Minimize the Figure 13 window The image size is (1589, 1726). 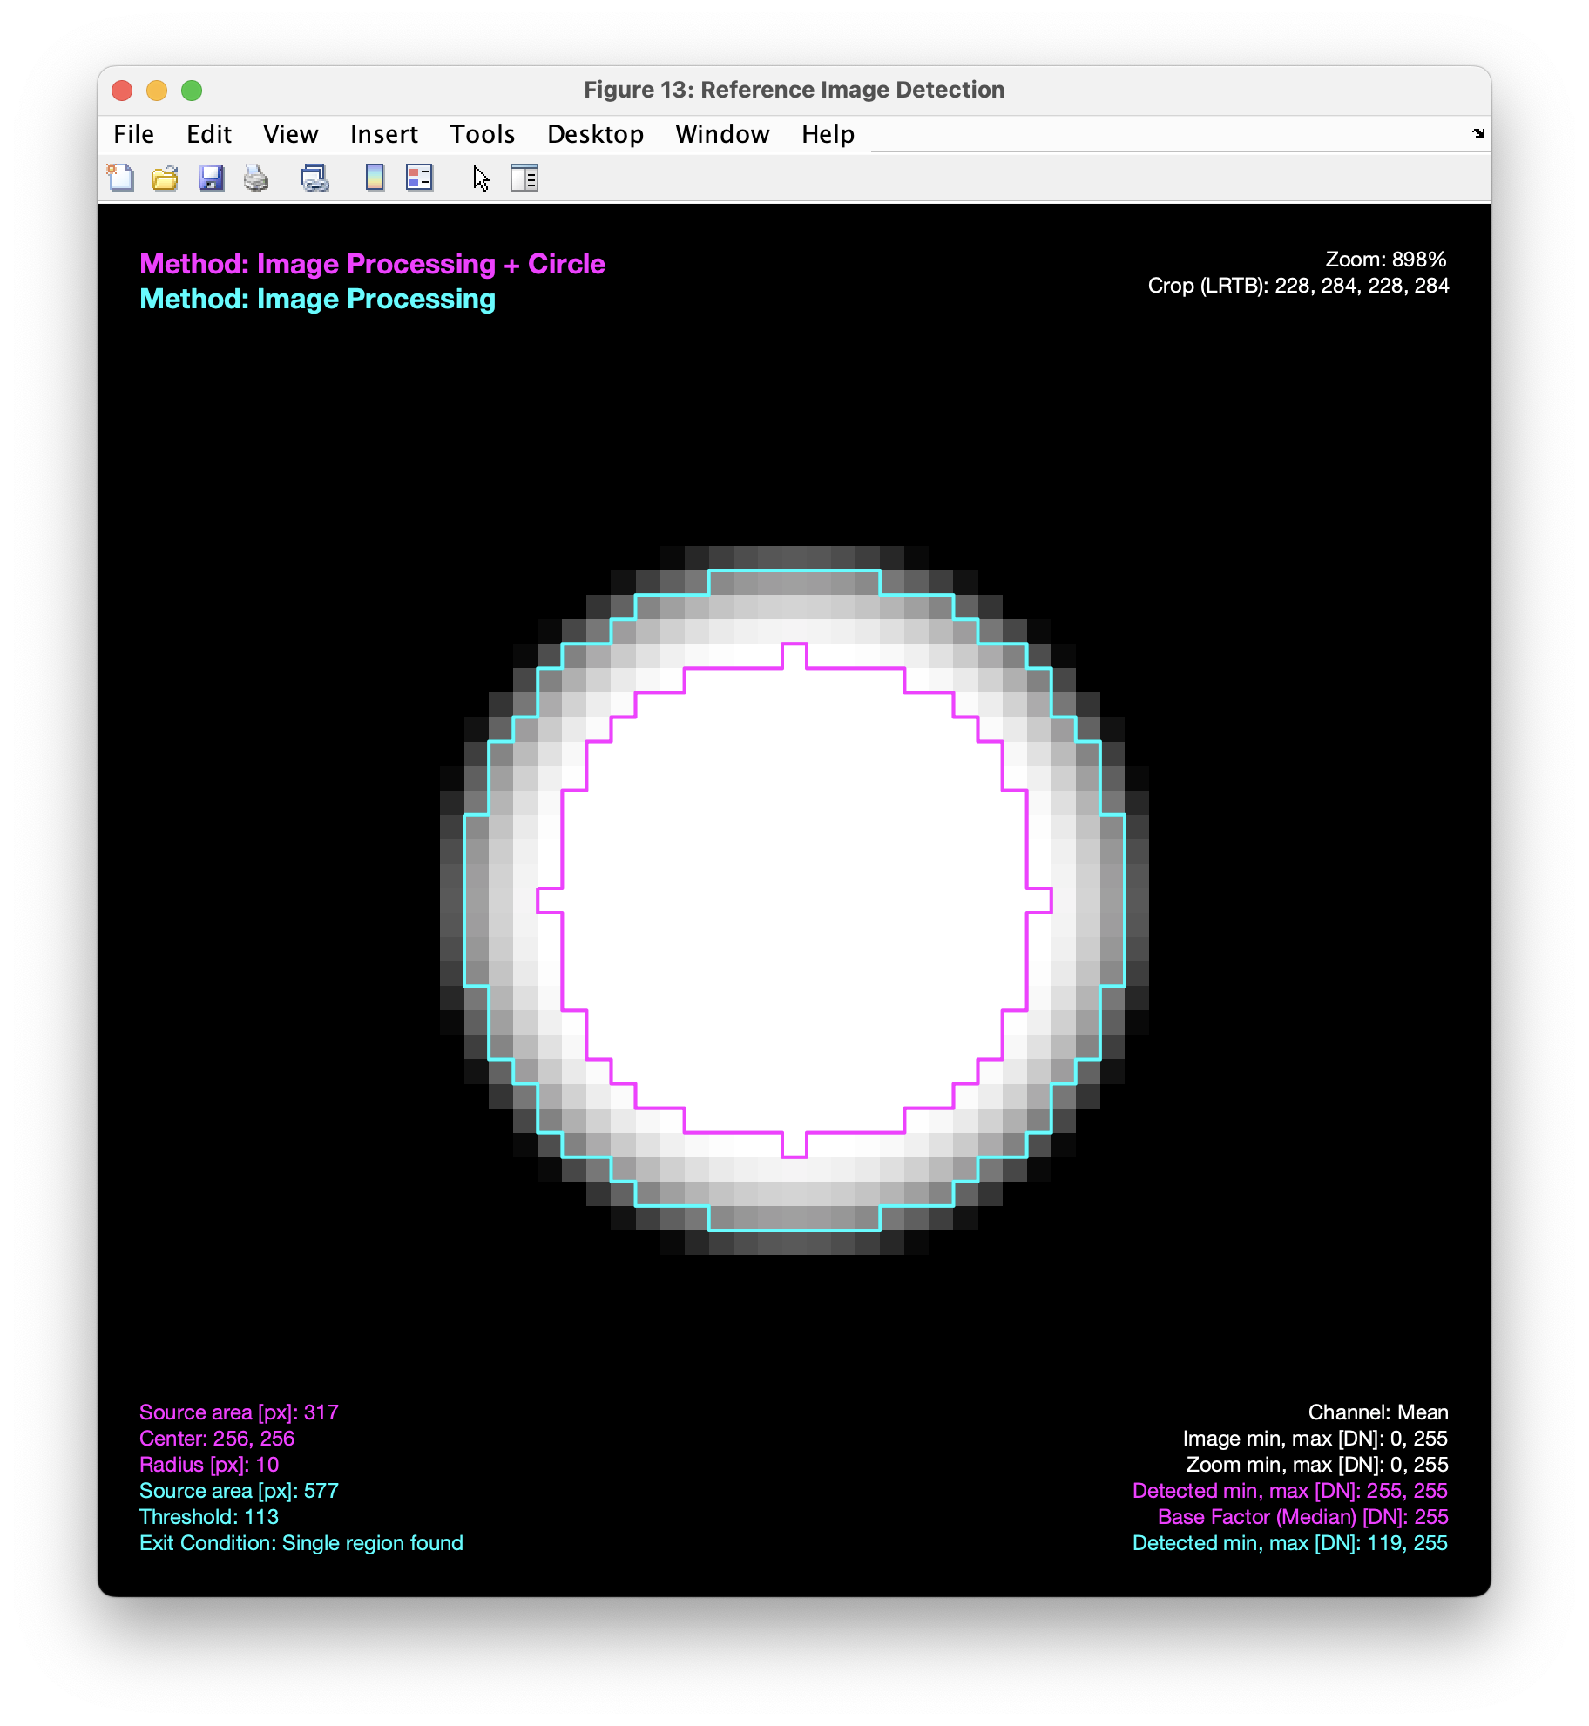(157, 90)
